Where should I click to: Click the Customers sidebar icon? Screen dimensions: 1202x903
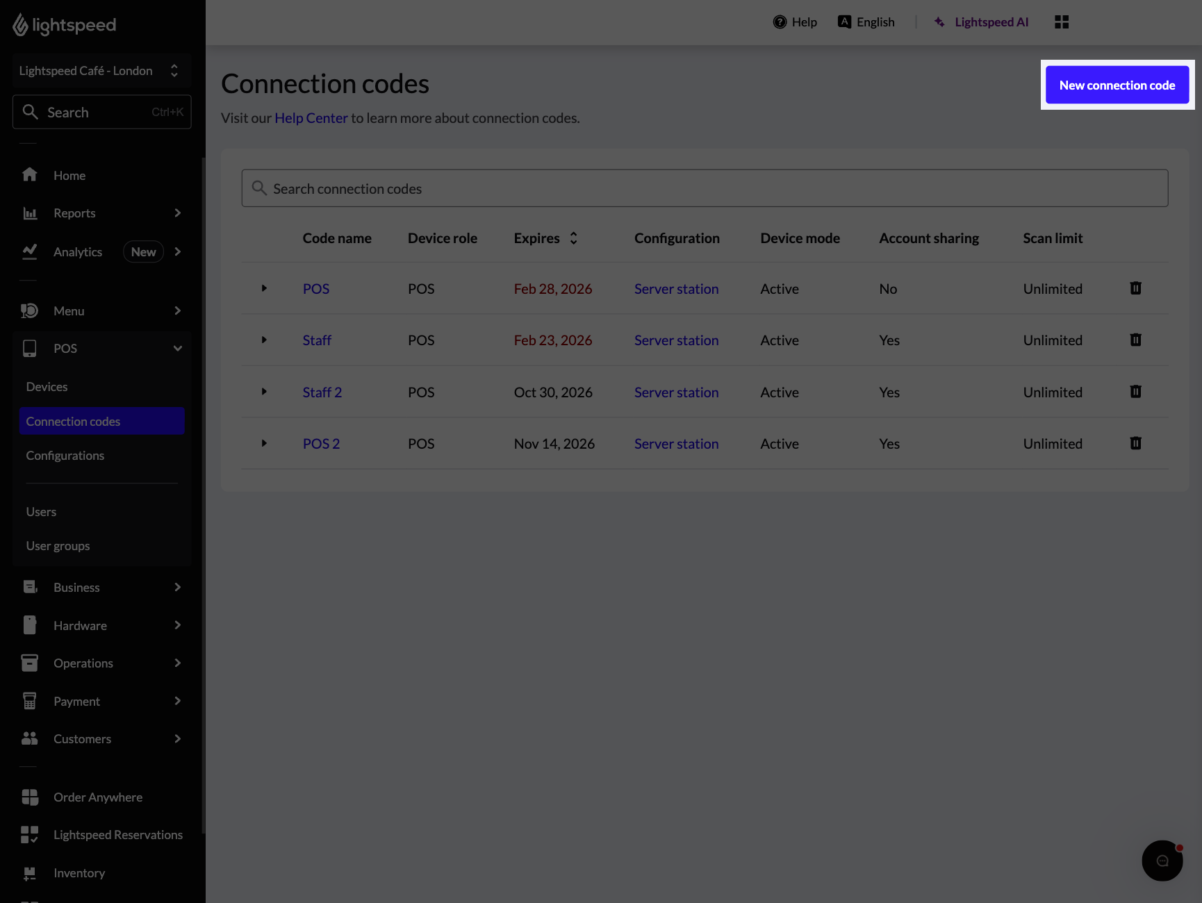point(29,738)
